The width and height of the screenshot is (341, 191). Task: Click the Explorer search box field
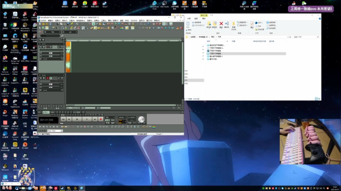tap(306, 37)
